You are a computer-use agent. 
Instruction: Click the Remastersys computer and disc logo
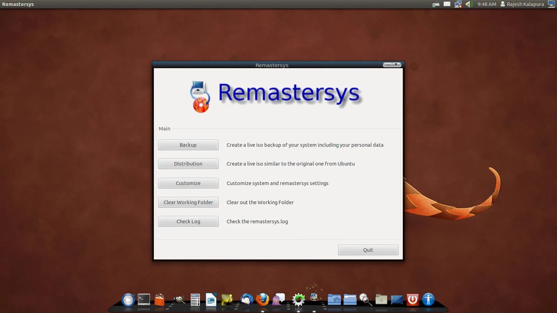coord(200,97)
